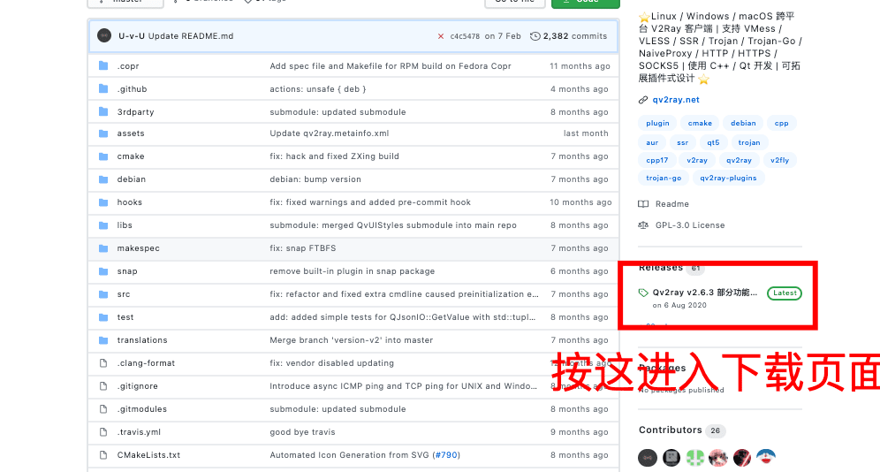Click the .github folder icon
This screenshot has height=472, width=880.
point(103,88)
